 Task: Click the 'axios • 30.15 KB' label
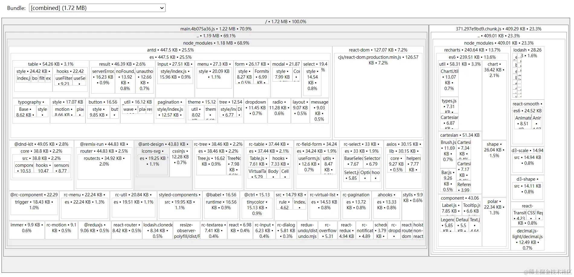pos(404,144)
